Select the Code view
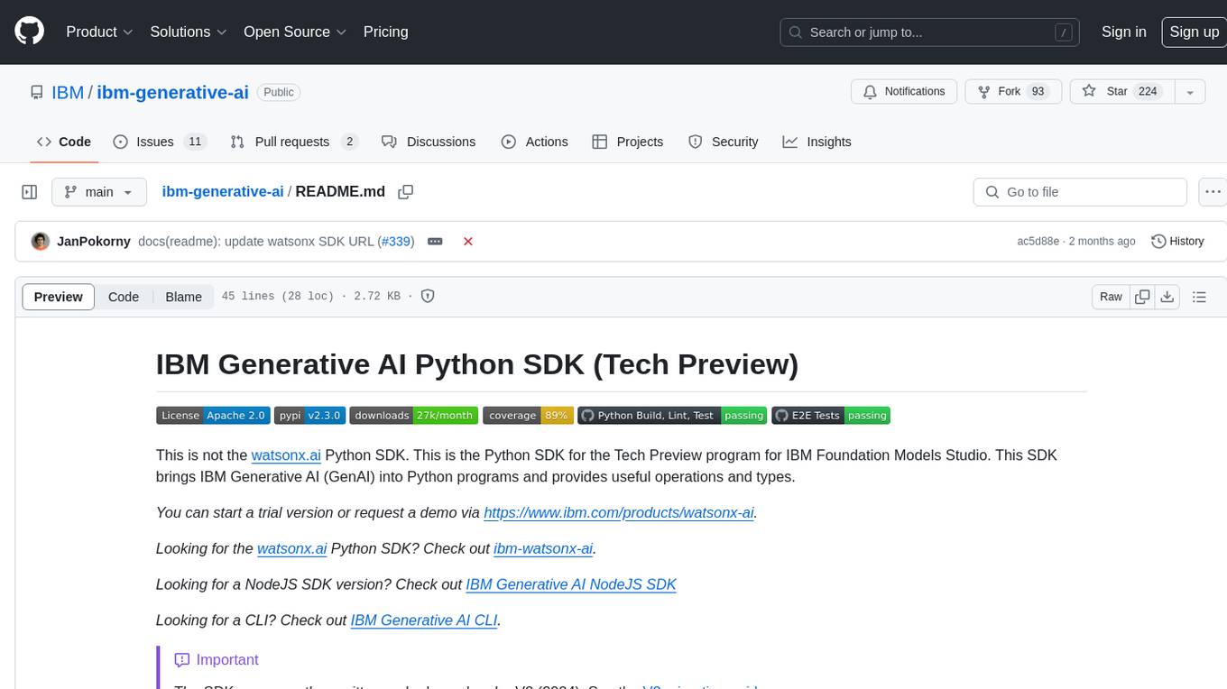The width and height of the screenshot is (1227, 689). tap(124, 297)
